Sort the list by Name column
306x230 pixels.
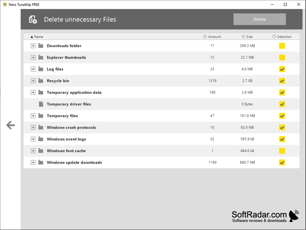click(x=37, y=36)
